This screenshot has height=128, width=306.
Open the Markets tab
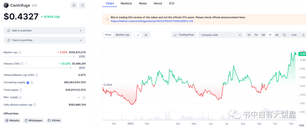126,3
